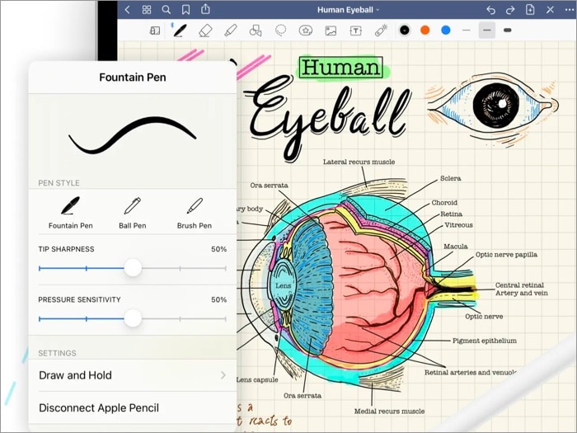This screenshot has height=433, width=577.
Task: Select the eraser tool in toolbar
Action: point(205,31)
